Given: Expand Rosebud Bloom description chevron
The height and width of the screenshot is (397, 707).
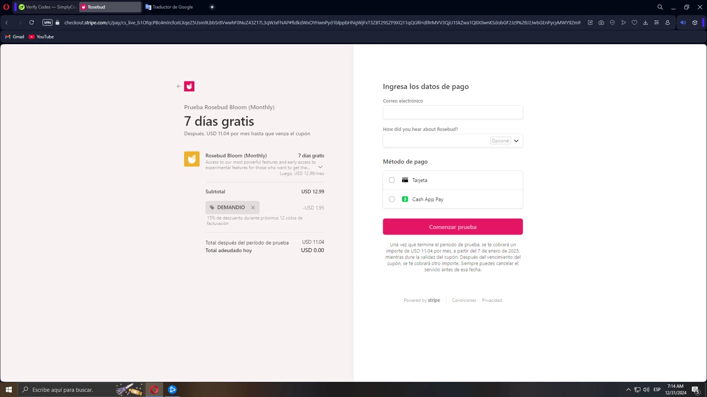Looking at the screenshot, I should 321,167.
